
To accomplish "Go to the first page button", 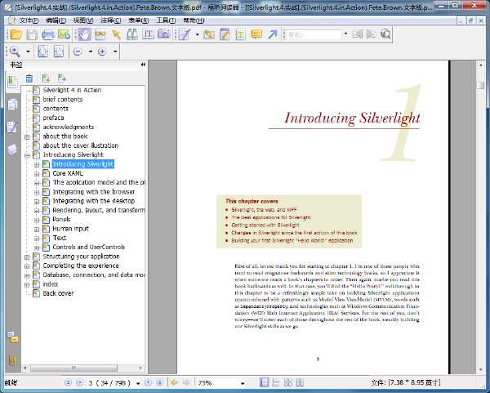I will (68, 382).
